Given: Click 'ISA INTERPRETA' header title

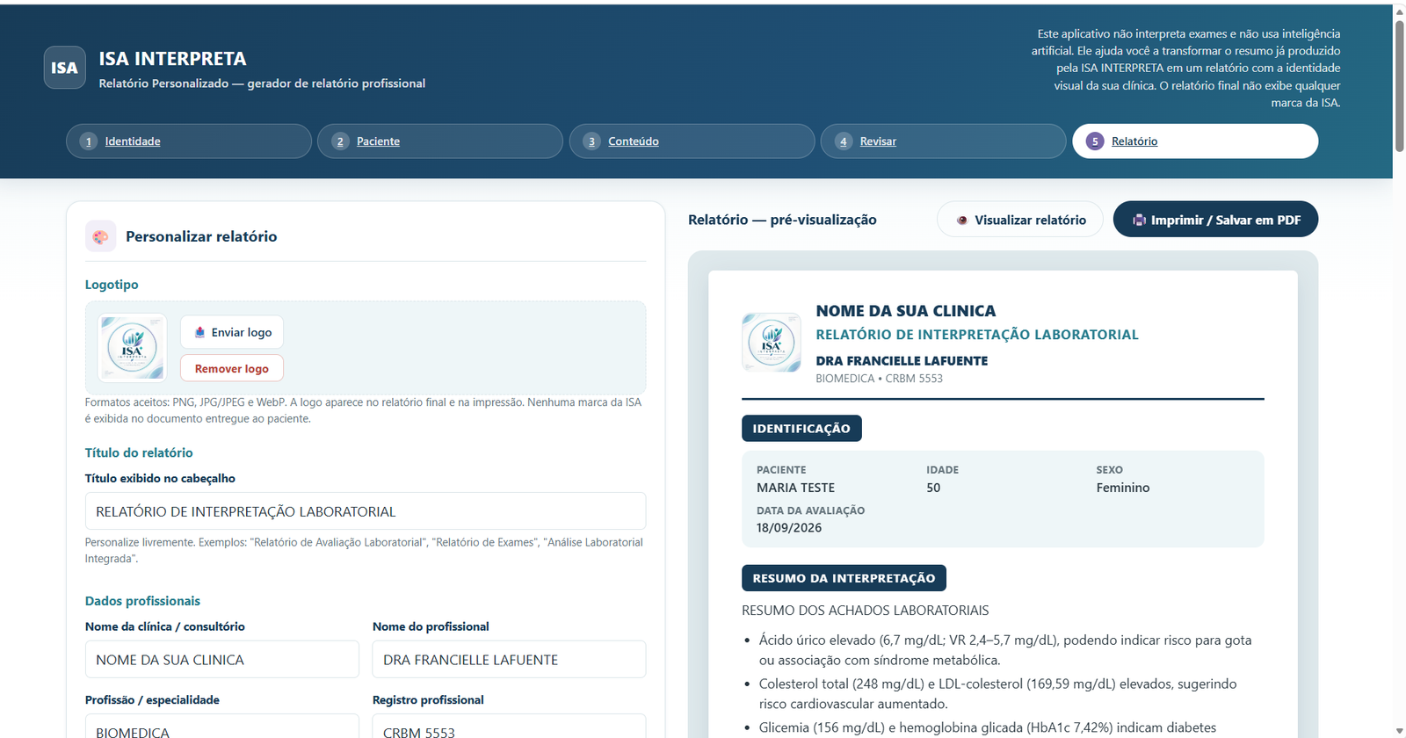Looking at the screenshot, I should (172, 59).
